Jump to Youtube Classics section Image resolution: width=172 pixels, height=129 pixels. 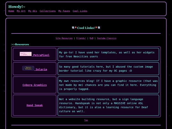[x=106, y=38]
